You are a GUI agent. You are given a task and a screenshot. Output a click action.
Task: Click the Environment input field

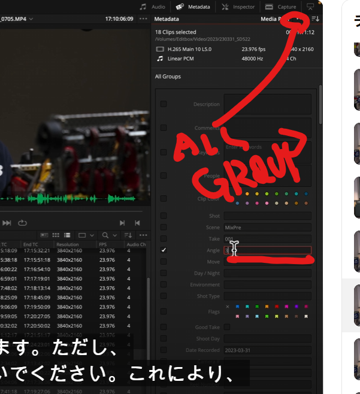pos(268,284)
